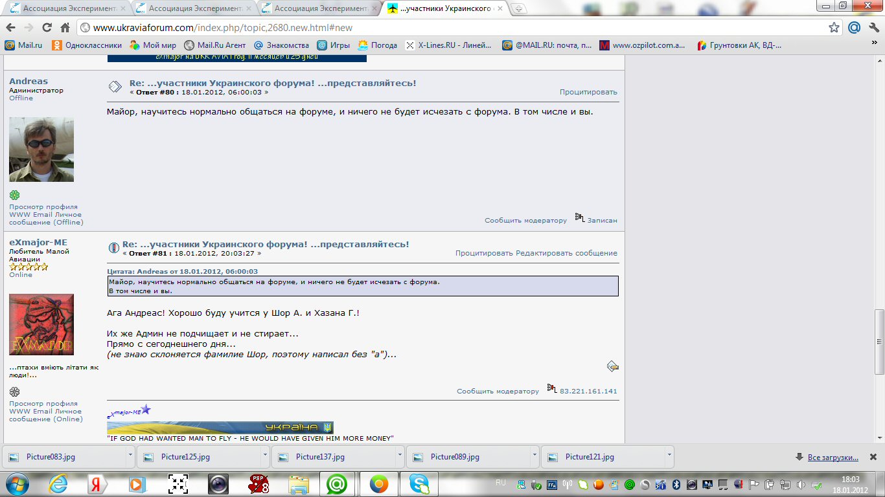The image size is (885, 497).
Task: Launch Internet Explorer from the taskbar
Action: click(58, 484)
